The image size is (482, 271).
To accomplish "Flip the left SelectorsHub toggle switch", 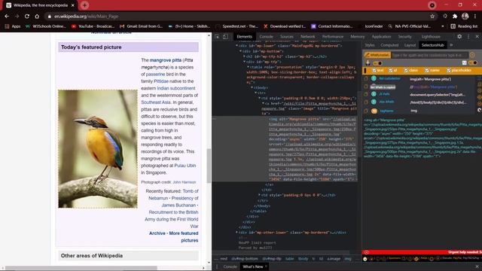I will pos(378,63).
